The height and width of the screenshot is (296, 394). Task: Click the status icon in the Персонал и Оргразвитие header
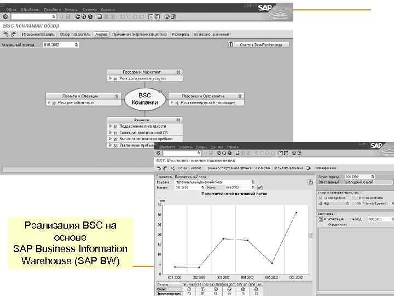(x=240, y=96)
